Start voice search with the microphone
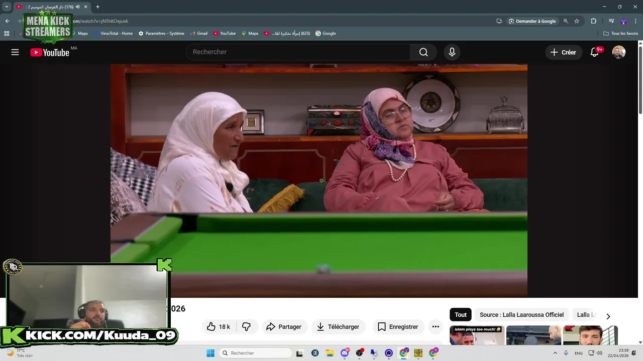 452,52
